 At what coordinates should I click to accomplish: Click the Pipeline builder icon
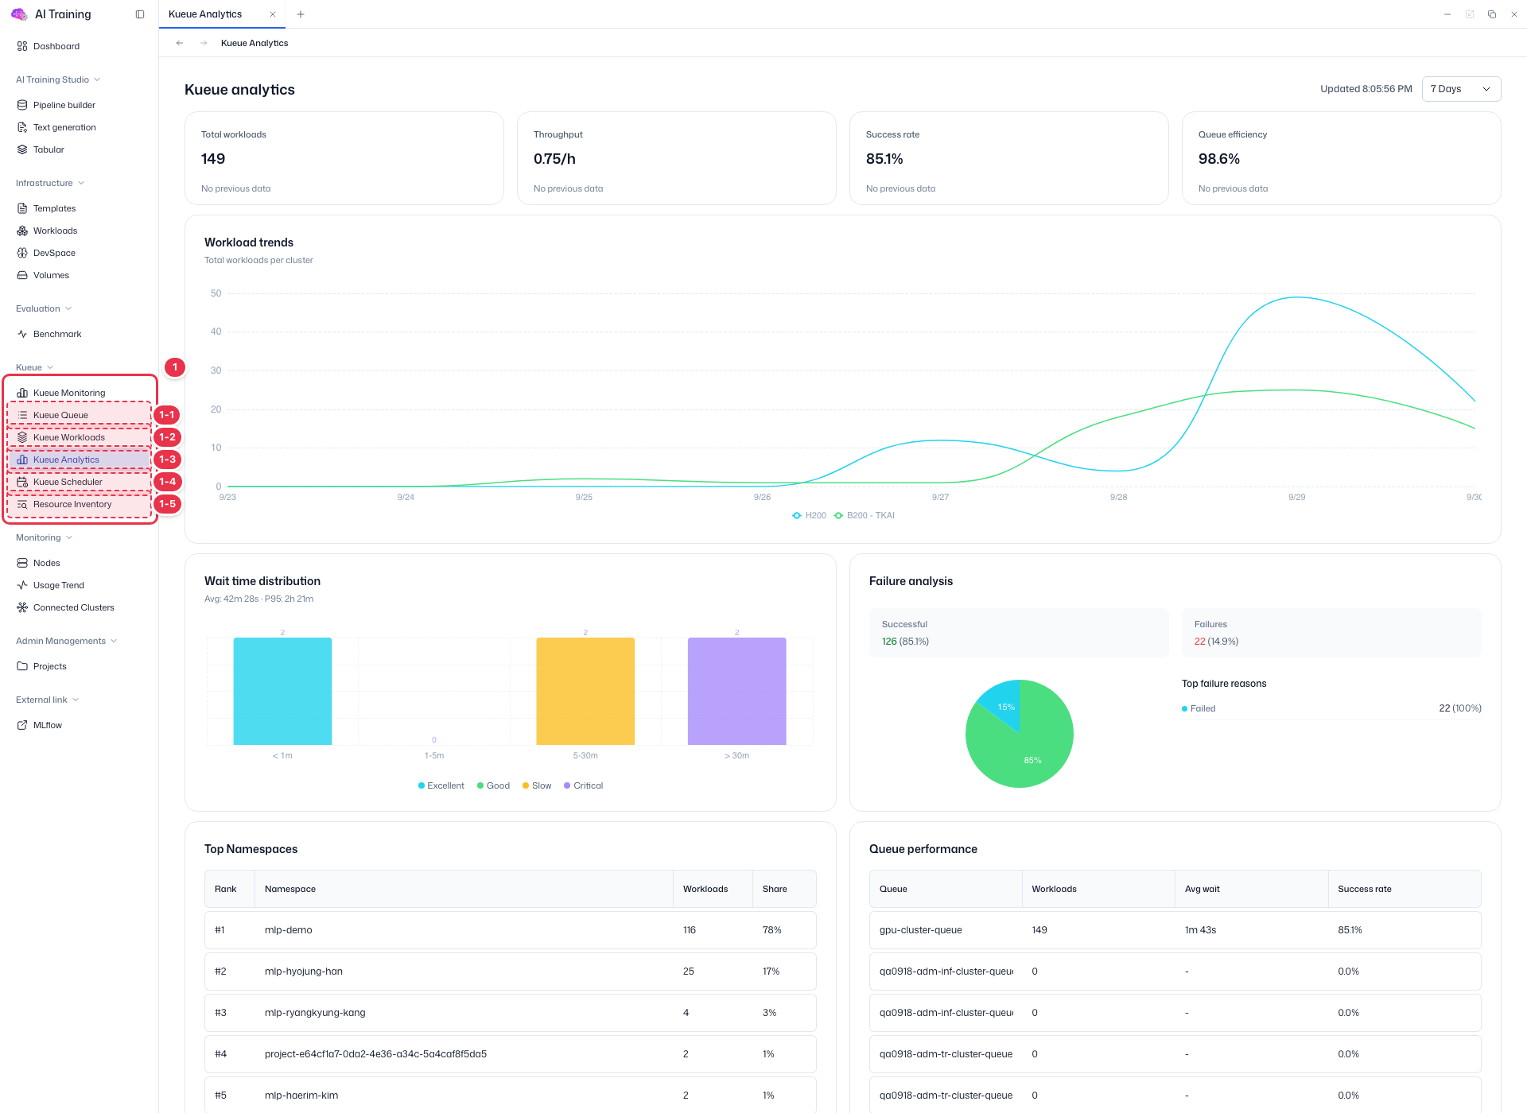tap(22, 105)
